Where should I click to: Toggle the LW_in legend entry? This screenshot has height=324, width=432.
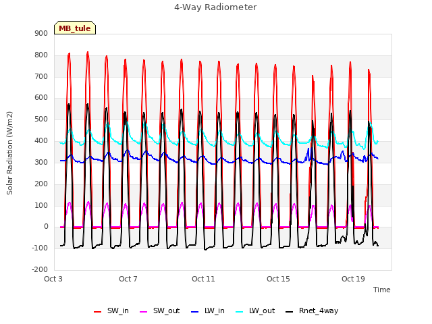pyautogui.click(x=208, y=311)
